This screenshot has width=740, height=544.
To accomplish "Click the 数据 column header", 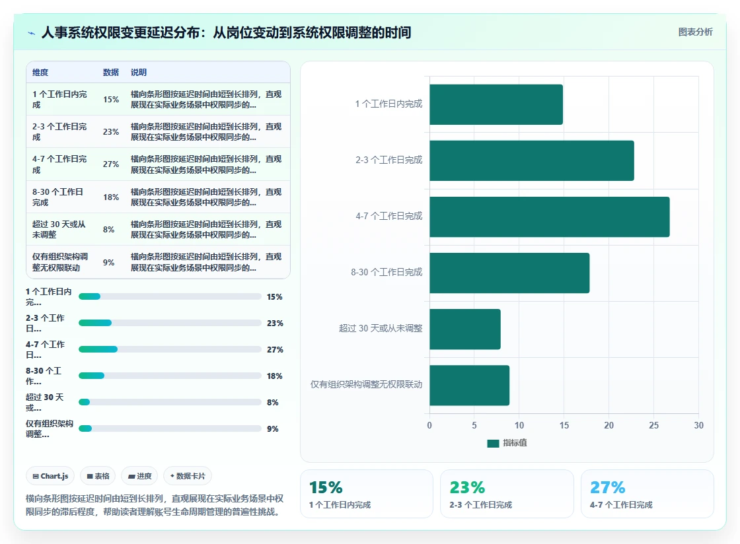I will click(x=111, y=72).
